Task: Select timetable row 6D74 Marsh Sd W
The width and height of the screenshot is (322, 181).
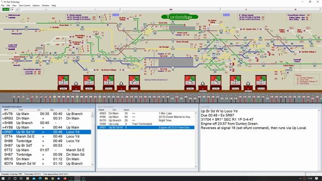Action: click(x=46, y=163)
